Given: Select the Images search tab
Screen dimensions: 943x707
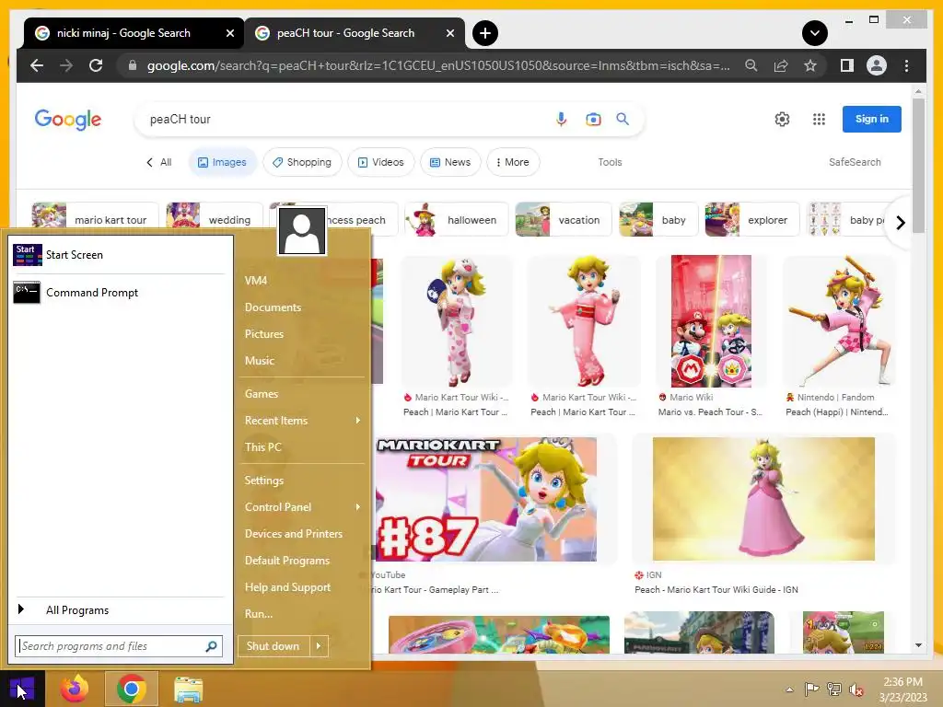Looking at the screenshot, I should click(222, 162).
